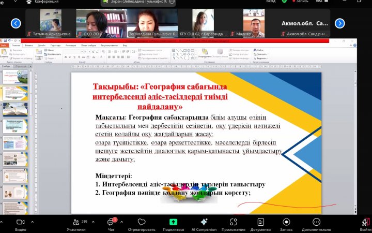Viewport: 372px width, 233px height.
Task: Open the screen share options ellipsis button
Action: point(172,2)
